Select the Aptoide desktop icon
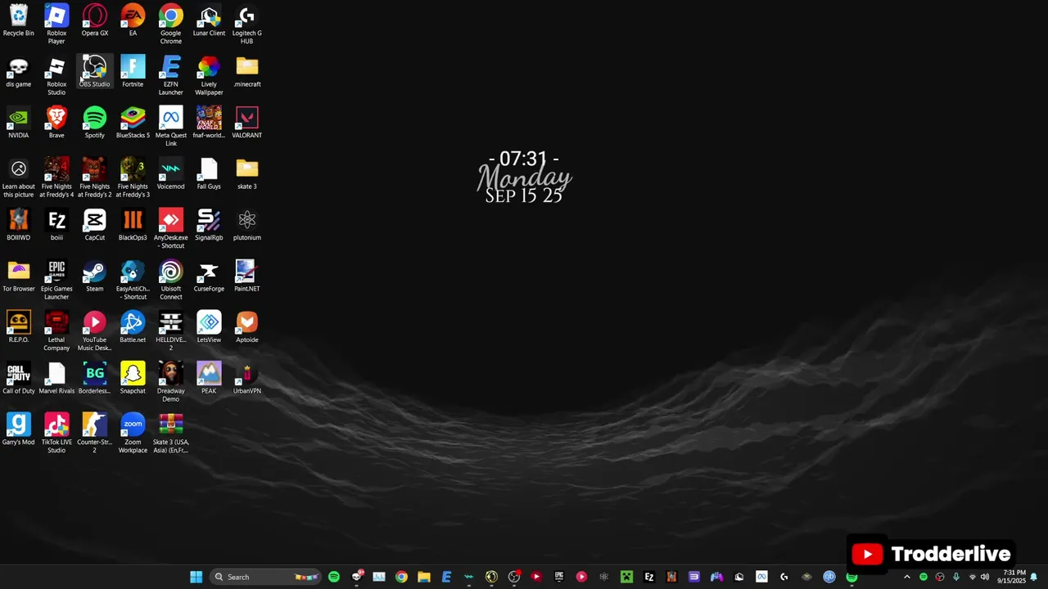 [246, 328]
